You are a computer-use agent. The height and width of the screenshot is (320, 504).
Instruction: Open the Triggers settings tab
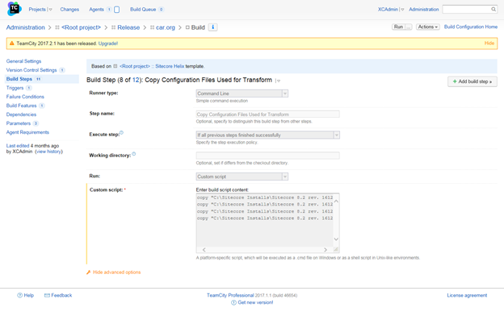(x=15, y=88)
